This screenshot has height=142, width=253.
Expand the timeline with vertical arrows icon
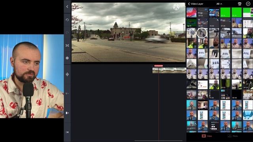click(67, 74)
